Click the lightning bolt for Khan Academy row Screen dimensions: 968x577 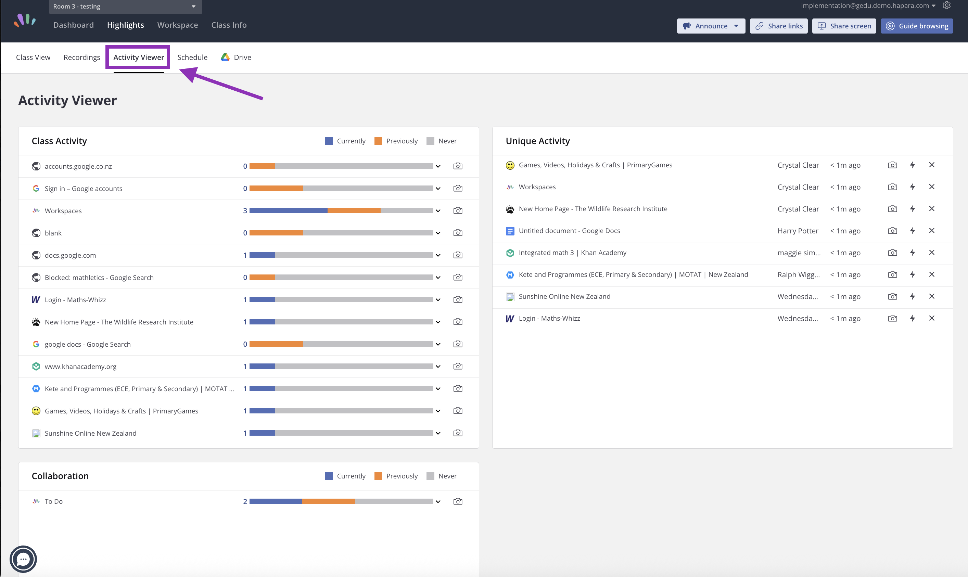(x=913, y=253)
